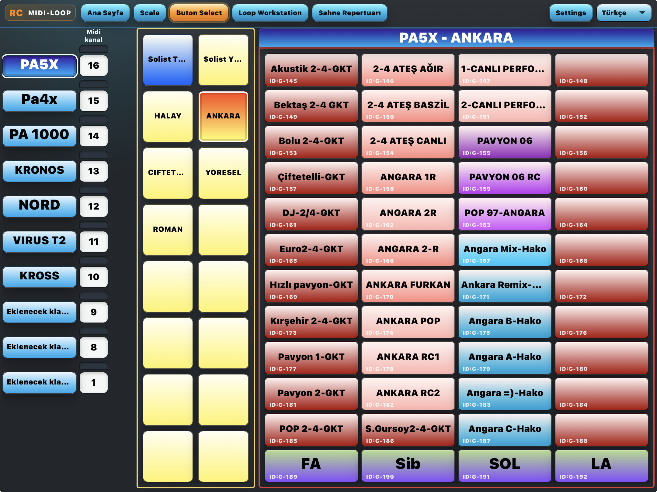657x492 pixels.
Task: Click MIDI channel 9 field
Action: tap(94, 312)
